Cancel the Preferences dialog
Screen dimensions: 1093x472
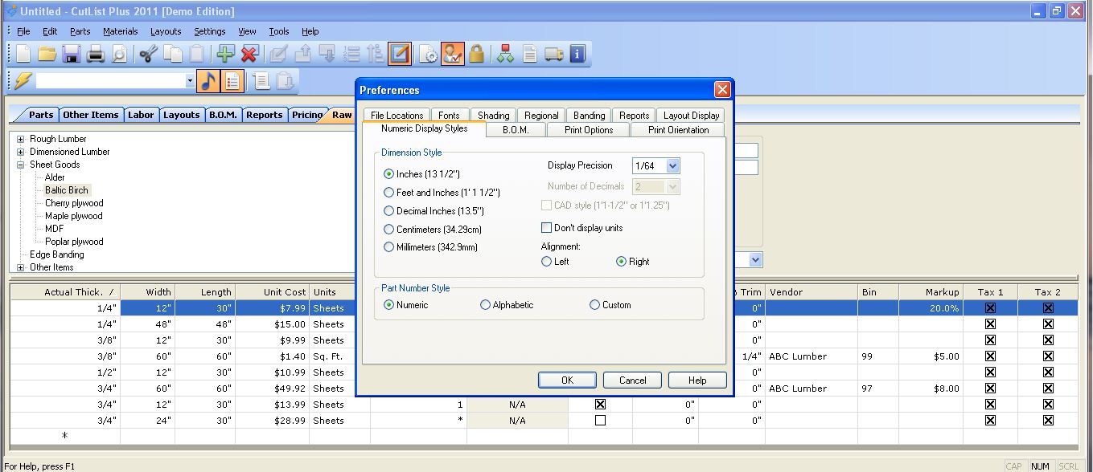pyautogui.click(x=632, y=380)
